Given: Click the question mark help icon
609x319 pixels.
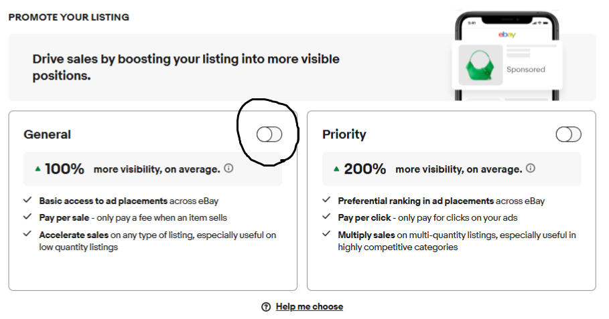Looking at the screenshot, I should pos(266,307).
